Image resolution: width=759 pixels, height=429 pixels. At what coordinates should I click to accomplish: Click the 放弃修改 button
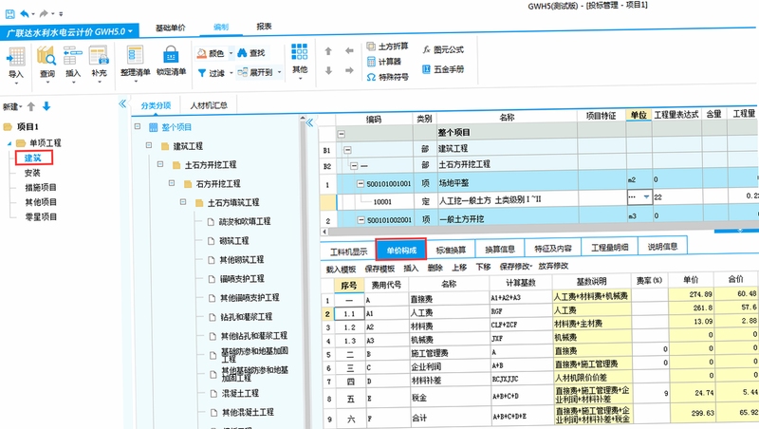coord(553,266)
